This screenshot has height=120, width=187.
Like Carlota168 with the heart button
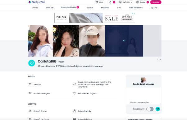32,63
